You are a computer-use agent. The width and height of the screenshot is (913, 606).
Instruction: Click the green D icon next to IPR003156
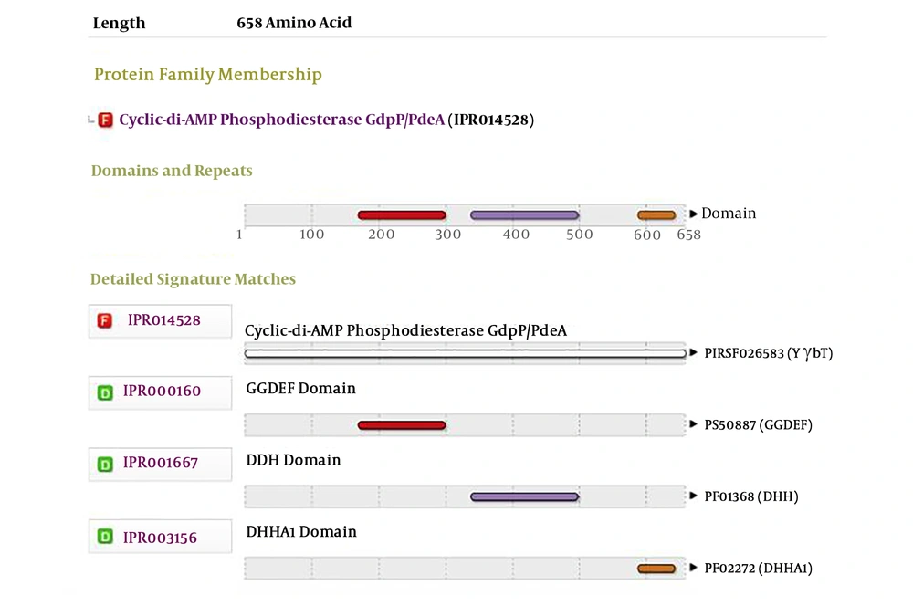(105, 538)
